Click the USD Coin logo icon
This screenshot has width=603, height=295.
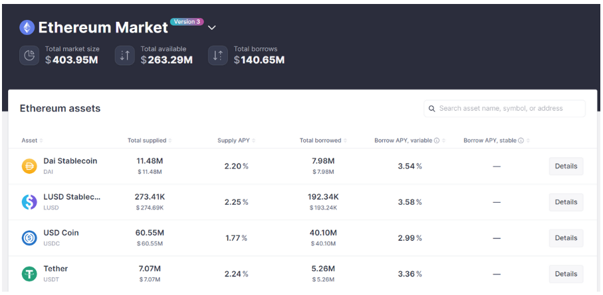pyautogui.click(x=29, y=238)
